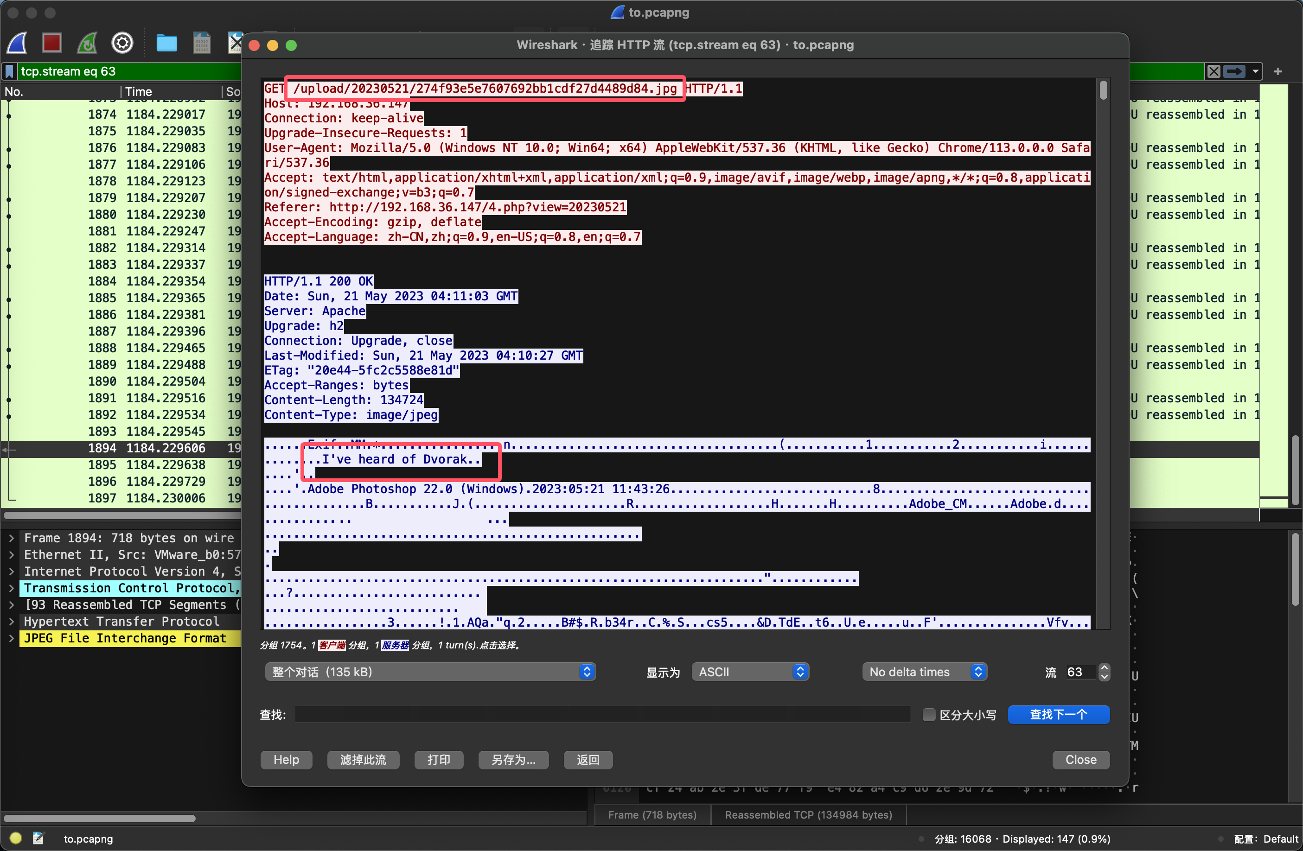Open capture options gear icon
The width and height of the screenshot is (1303, 851).
click(x=122, y=43)
